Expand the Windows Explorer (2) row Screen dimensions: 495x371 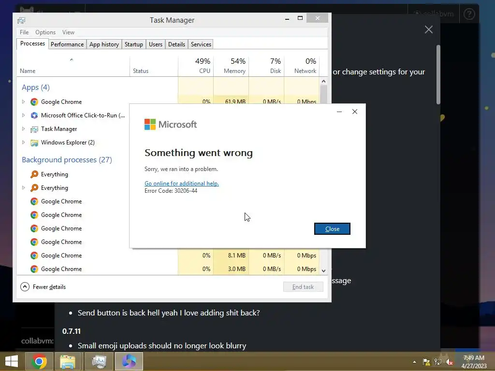coord(23,143)
